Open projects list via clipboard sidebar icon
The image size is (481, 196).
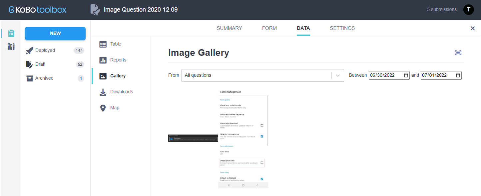point(11,33)
